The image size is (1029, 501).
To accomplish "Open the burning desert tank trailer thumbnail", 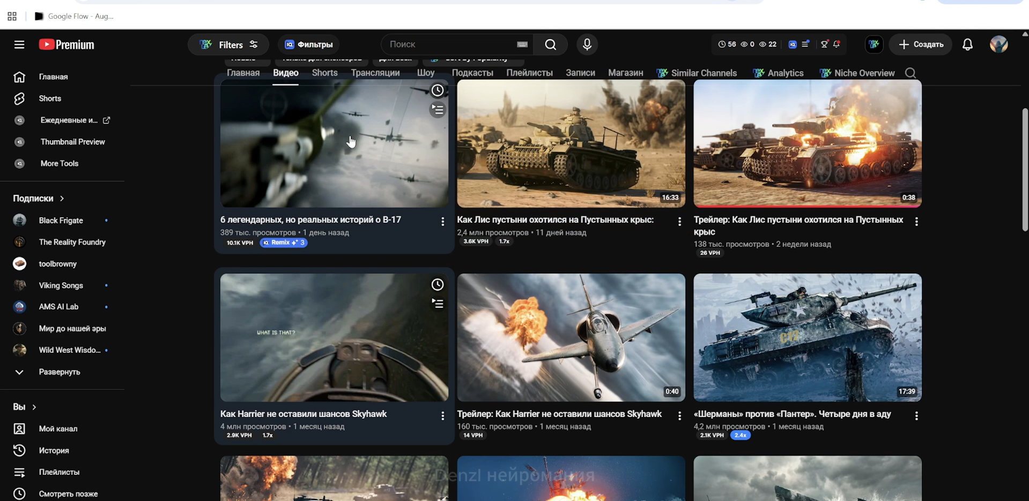I will (808, 143).
